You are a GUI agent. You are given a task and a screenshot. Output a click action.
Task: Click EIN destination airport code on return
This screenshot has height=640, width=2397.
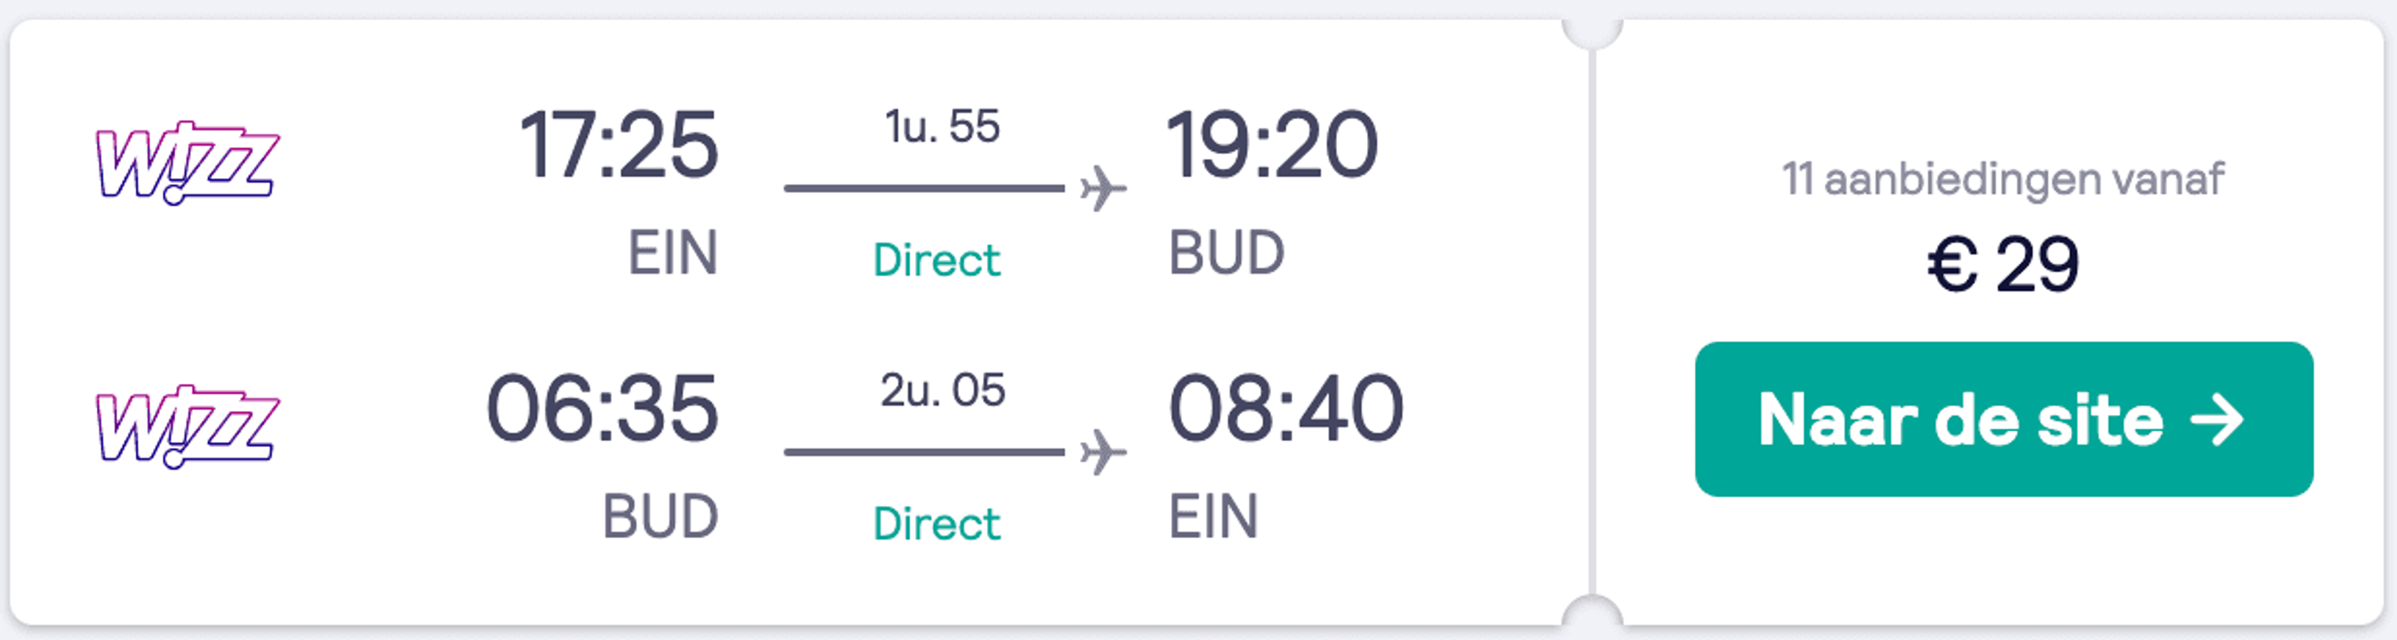(x=1213, y=517)
